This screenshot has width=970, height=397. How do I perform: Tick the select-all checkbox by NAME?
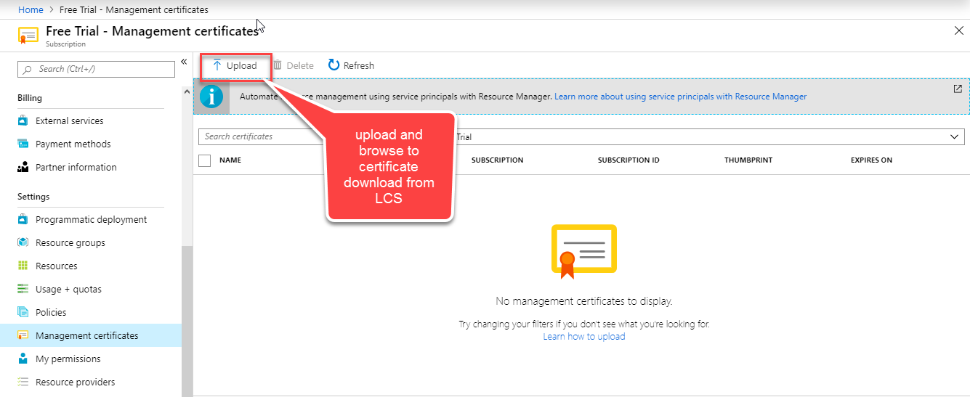pyautogui.click(x=205, y=160)
